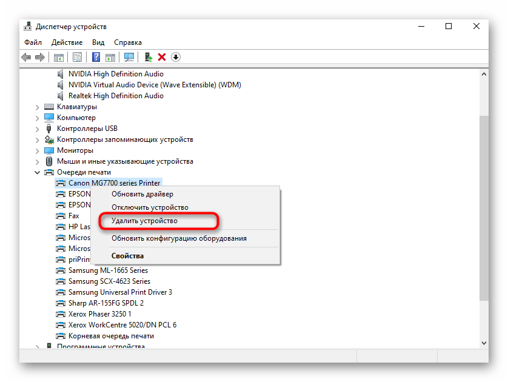
Task: Open Свойства from the context menu
Action: (x=127, y=255)
